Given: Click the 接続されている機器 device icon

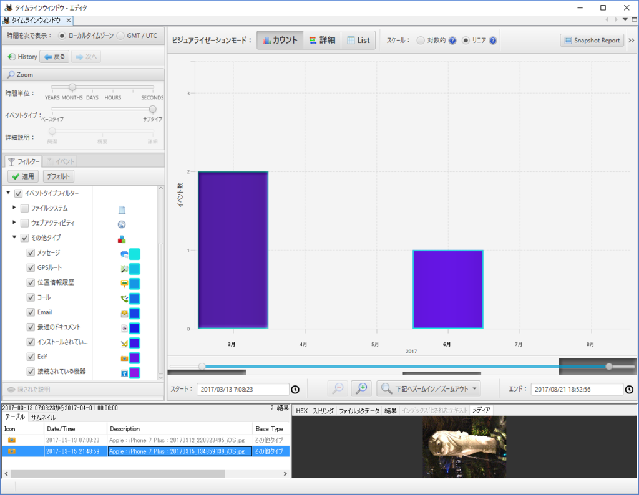Looking at the screenshot, I should (x=124, y=373).
